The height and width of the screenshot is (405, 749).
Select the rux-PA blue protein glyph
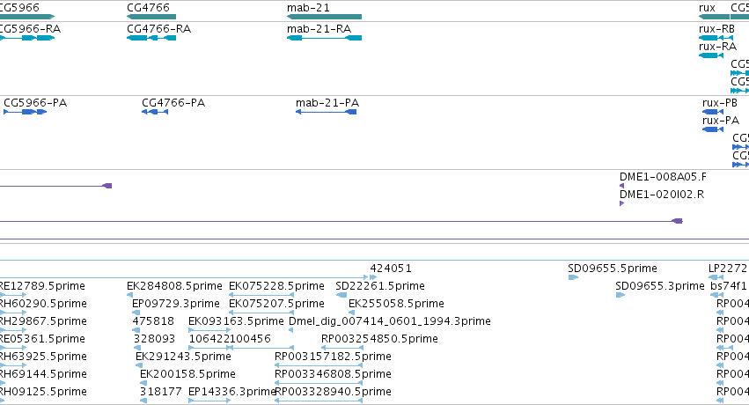(x=713, y=129)
